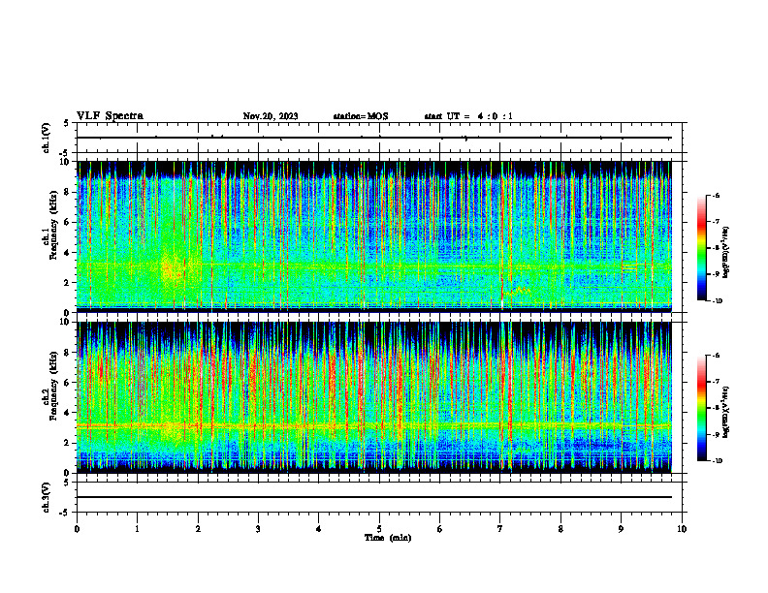This screenshot has height=593, width=768.
Task: Click the ch.1 spectrogram color scale bar
Action: click(701, 248)
